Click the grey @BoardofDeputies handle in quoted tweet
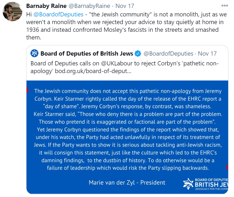 coord(169,53)
